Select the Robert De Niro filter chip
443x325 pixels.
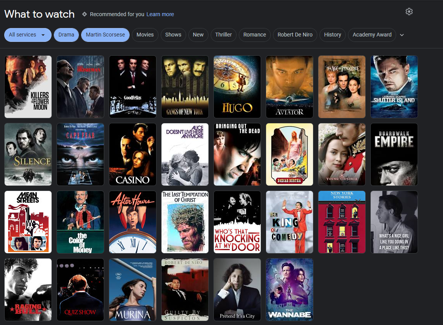pyautogui.click(x=295, y=35)
